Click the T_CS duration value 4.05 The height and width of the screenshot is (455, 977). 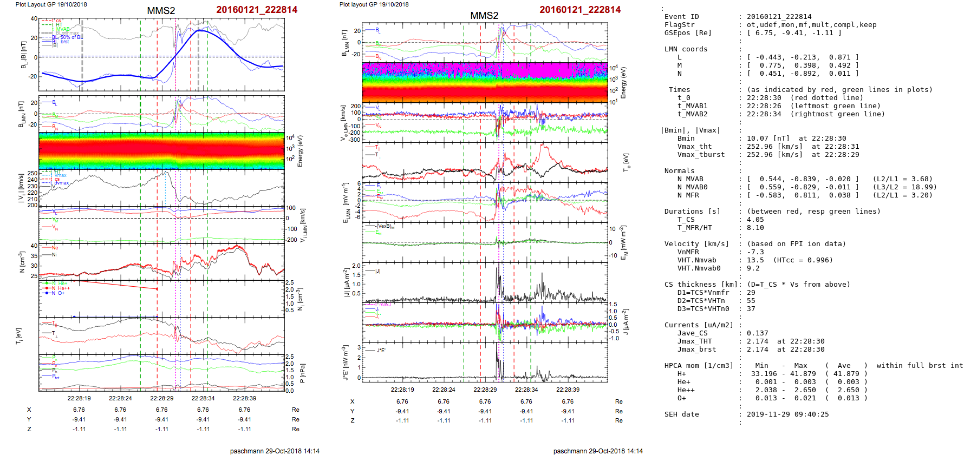(x=755, y=220)
